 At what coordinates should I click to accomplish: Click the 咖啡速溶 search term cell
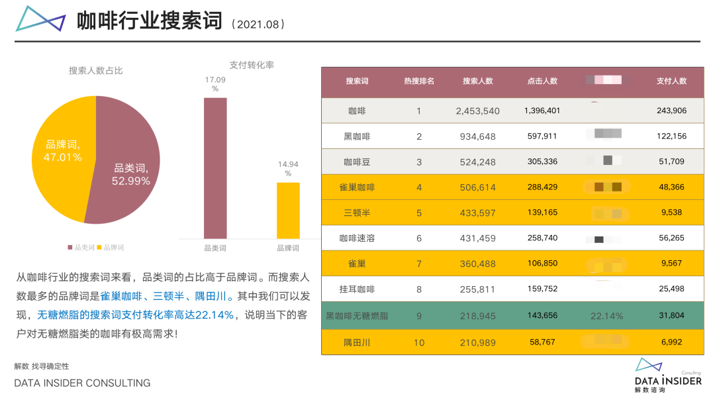(x=357, y=238)
